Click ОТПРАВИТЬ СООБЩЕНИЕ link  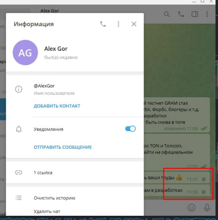[x=63, y=147]
